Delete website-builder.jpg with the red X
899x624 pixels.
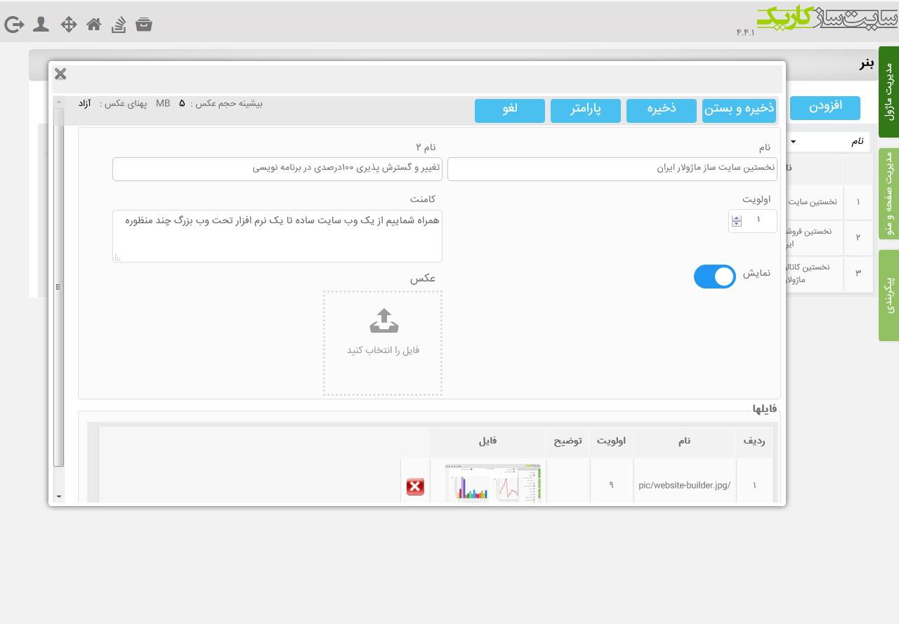(415, 486)
